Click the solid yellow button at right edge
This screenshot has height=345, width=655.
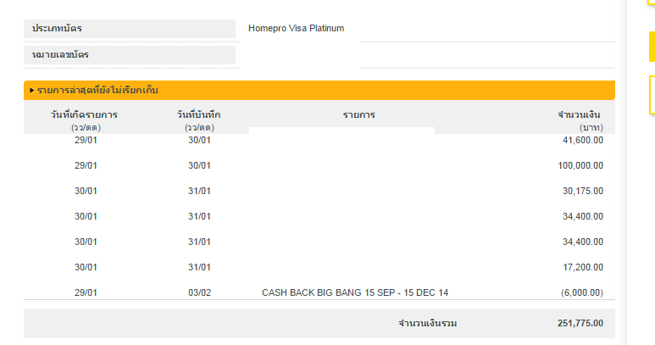pos(652,47)
